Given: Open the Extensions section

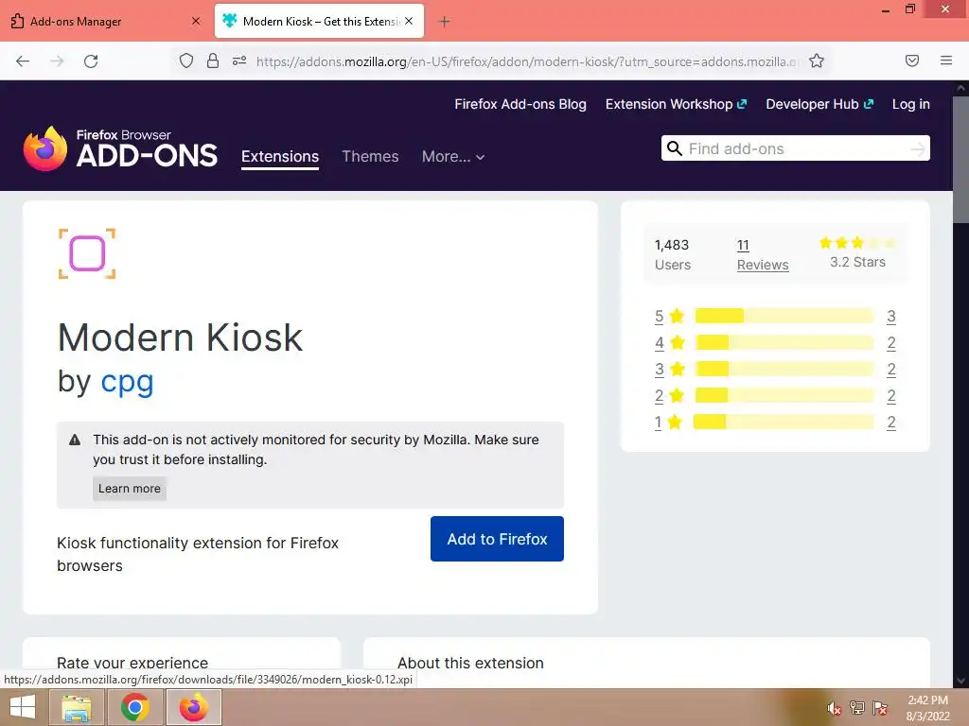Looking at the screenshot, I should pyautogui.click(x=280, y=157).
